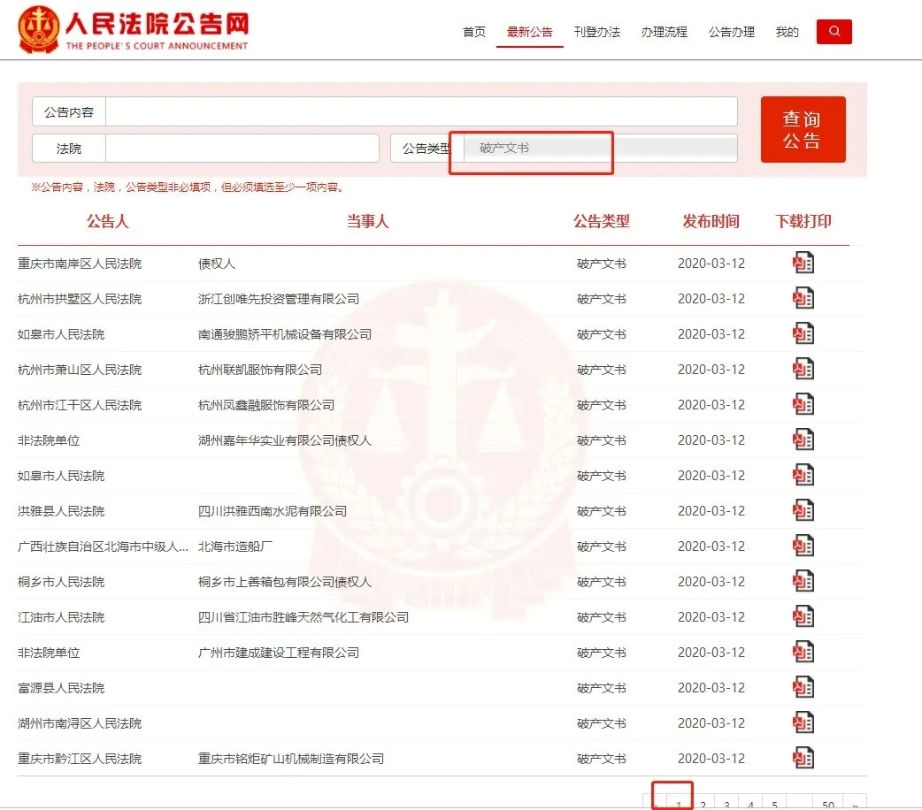This screenshot has height=810, width=922.
Task: Open 我的 in top navigation
Action: coord(787,32)
